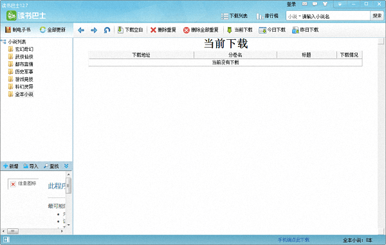Click 制电子书 make e-book button

[x=18, y=30]
